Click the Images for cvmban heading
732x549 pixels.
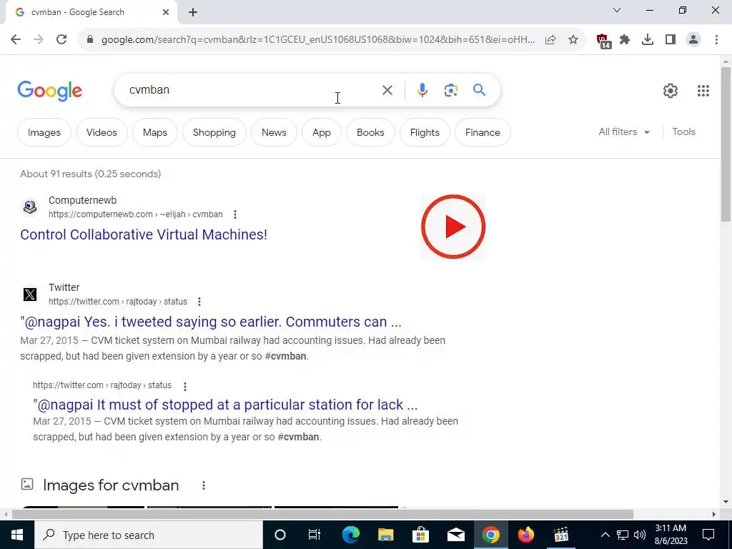tap(111, 485)
